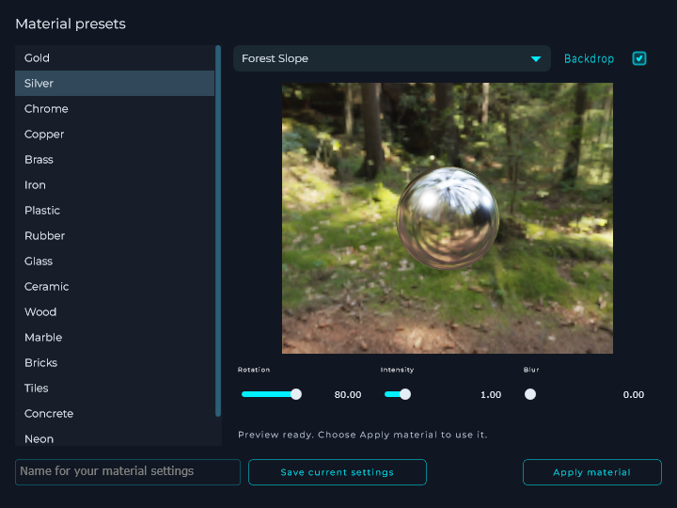Click the presets list scrollbar

tap(218, 231)
